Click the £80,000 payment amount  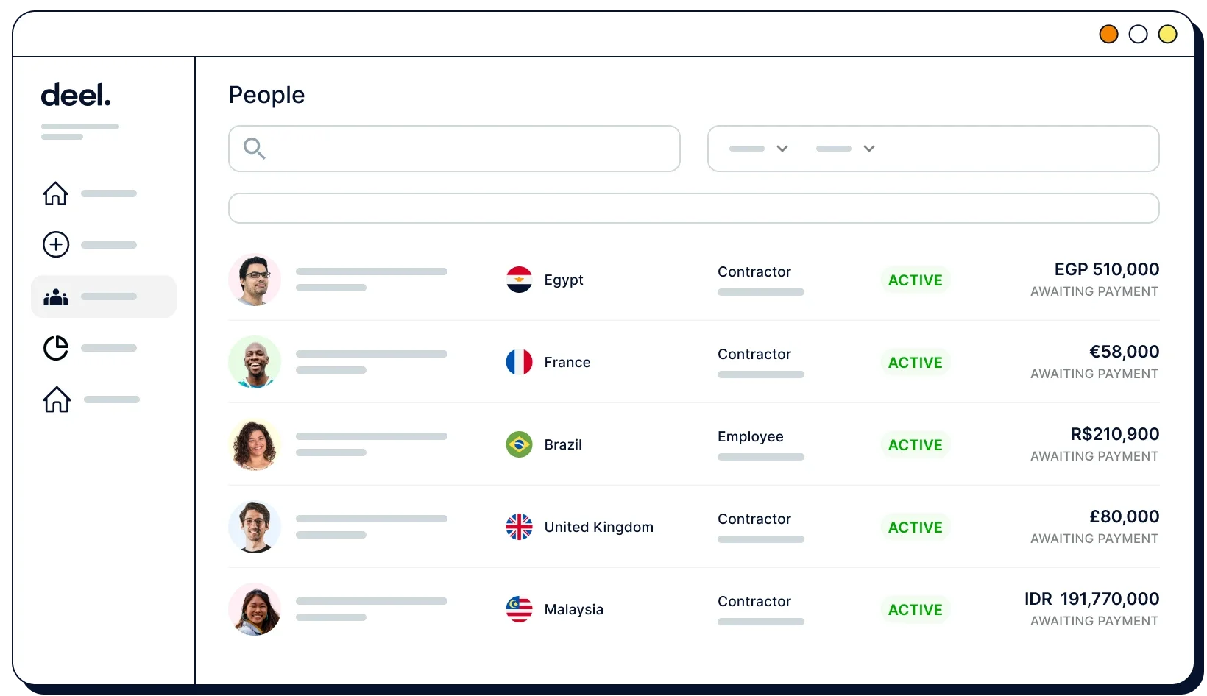(1124, 516)
